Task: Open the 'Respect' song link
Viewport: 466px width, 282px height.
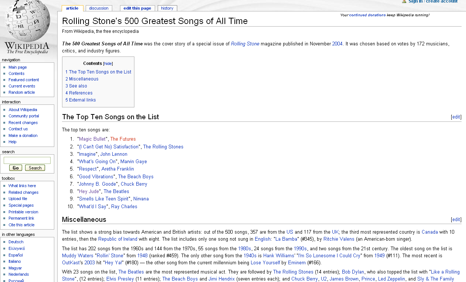Action: 88,169
